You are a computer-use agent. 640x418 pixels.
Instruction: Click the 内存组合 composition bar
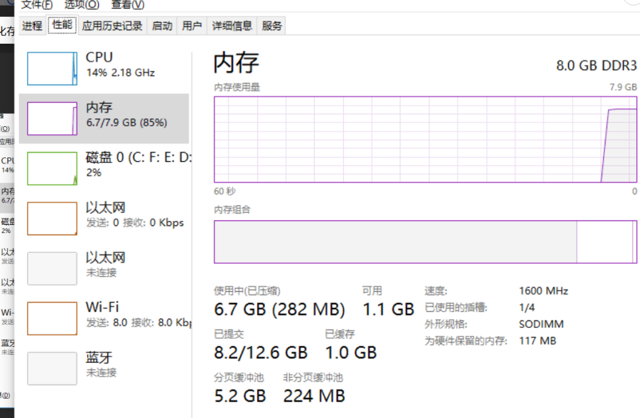click(425, 241)
